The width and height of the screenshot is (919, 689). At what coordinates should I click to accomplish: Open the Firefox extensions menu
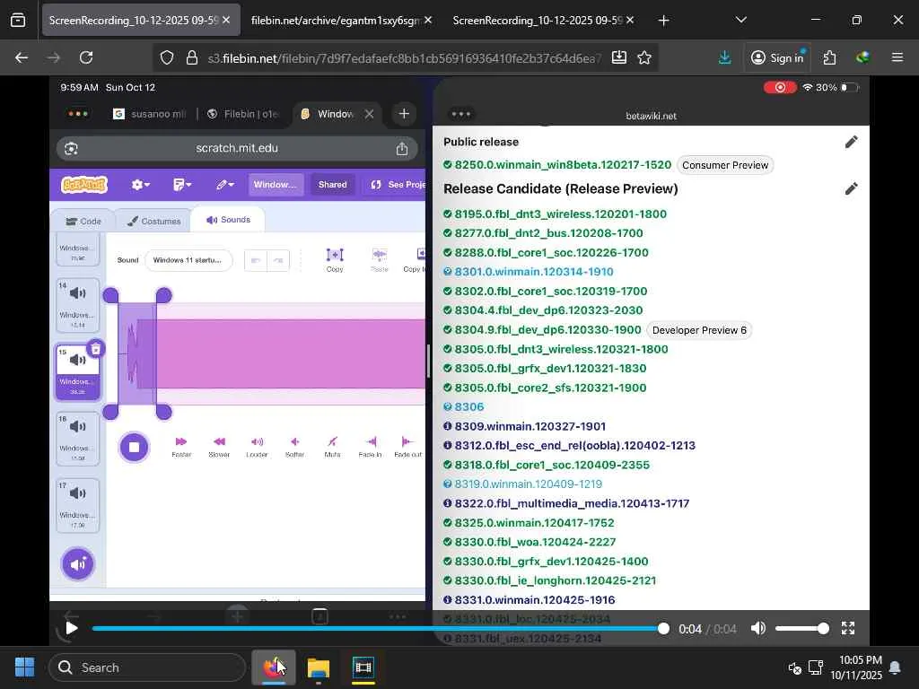click(829, 57)
